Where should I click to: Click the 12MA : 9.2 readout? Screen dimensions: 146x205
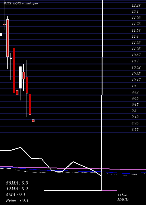pyautogui.click(x=17, y=189)
